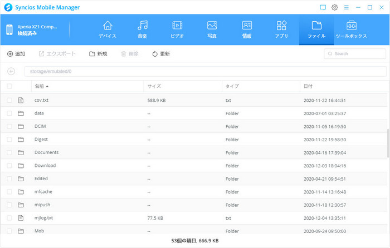Open settings gear in title bar
The height and width of the screenshot is (248, 390).
point(334,7)
